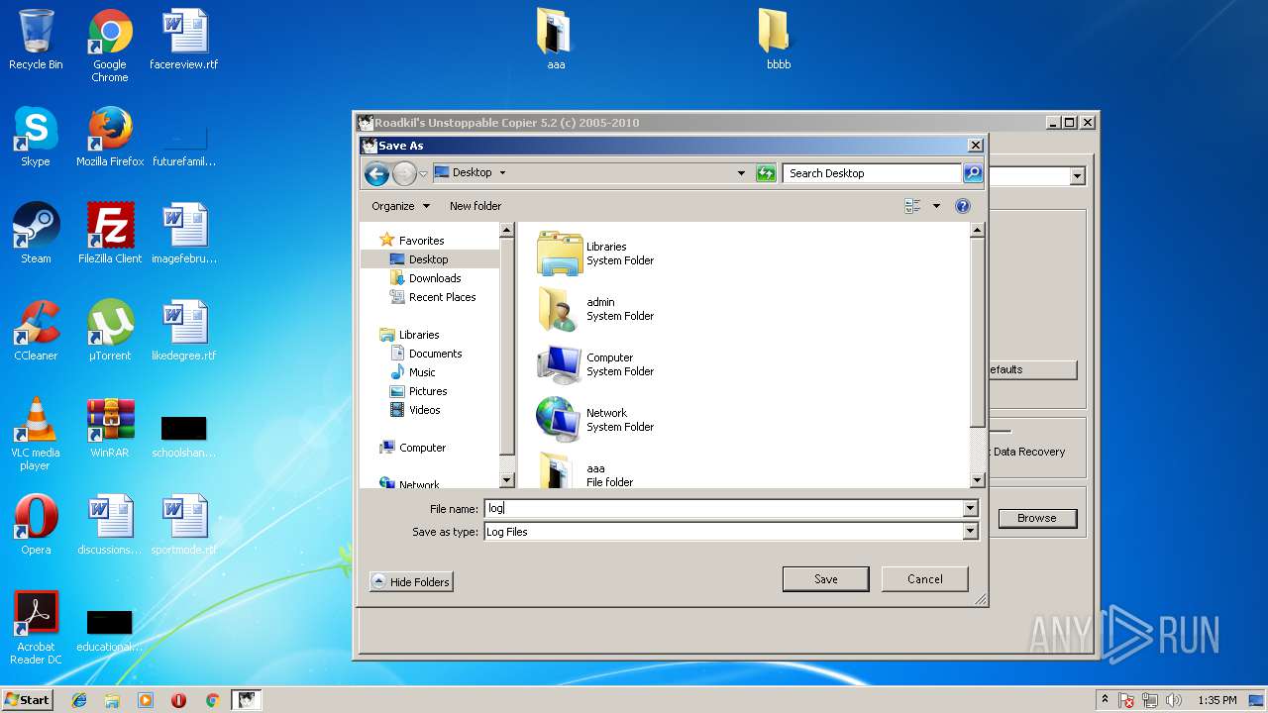Go back in Save As dialog
Image resolution: width=1268 pixels, height=713 pixels.
[376, 174]
